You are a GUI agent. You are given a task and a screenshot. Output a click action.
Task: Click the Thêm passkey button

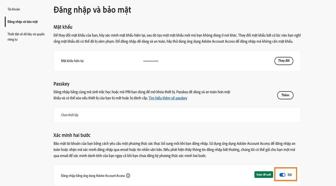click(285, 95)
